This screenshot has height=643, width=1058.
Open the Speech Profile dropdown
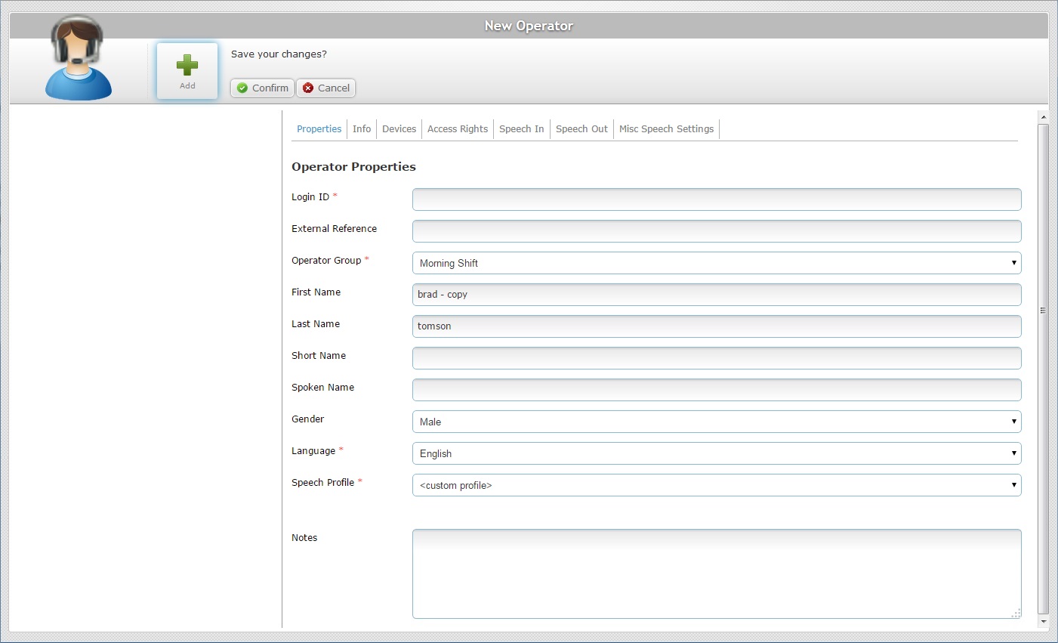coord(717,485)
